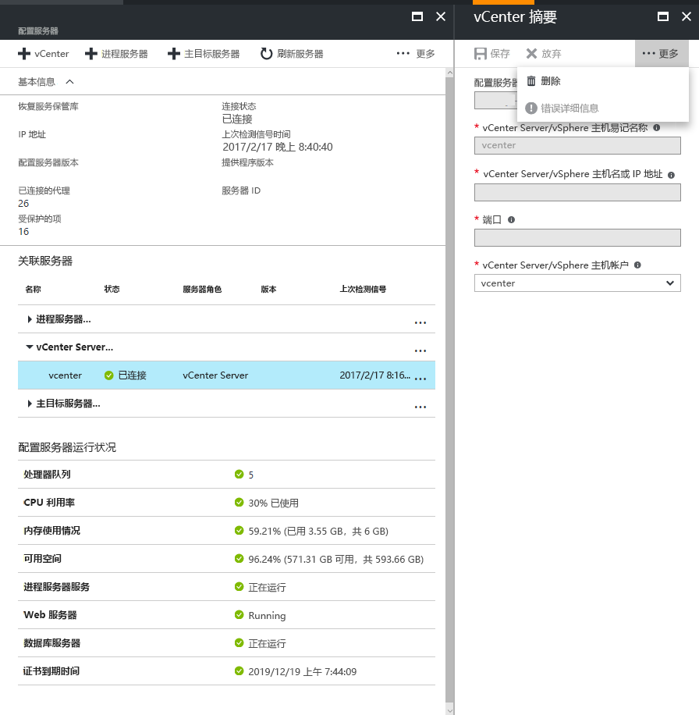
Task: Select the vcenter row in 关联服务器
Action: [226, 375]
